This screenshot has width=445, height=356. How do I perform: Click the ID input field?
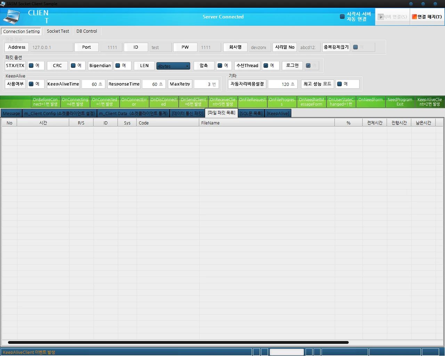pos(160,47)
